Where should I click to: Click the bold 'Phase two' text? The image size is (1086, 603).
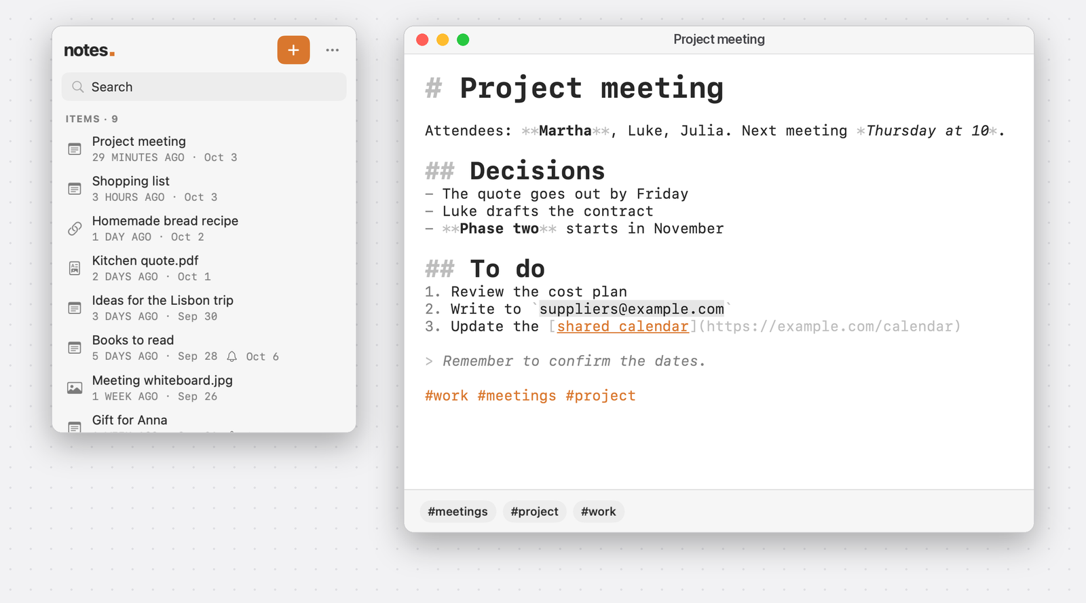click(499, 229)
